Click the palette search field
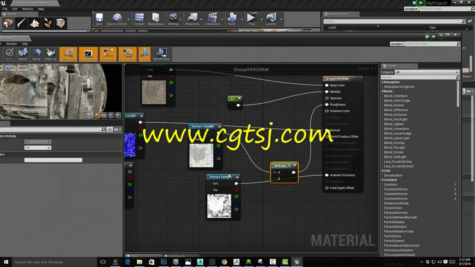The image size is (475, 267). pyautogui.click(x=420, y=77)
